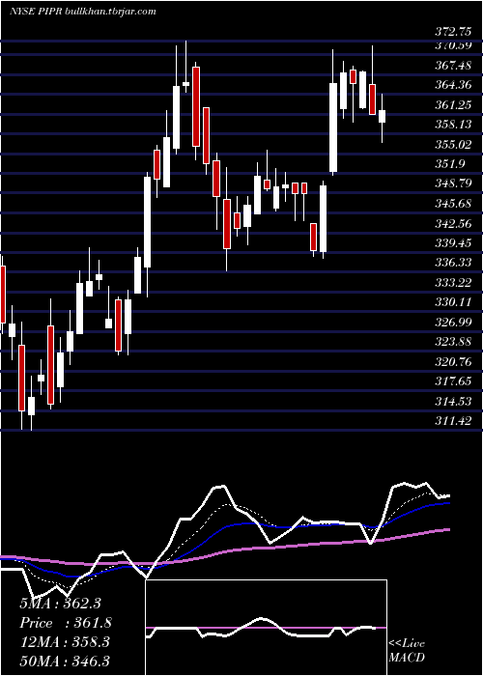This screenshot has height=676, width=483.
Task: Click the pink 50MA line at its right end
Action: pyautogui.click(x=447, y=529)
